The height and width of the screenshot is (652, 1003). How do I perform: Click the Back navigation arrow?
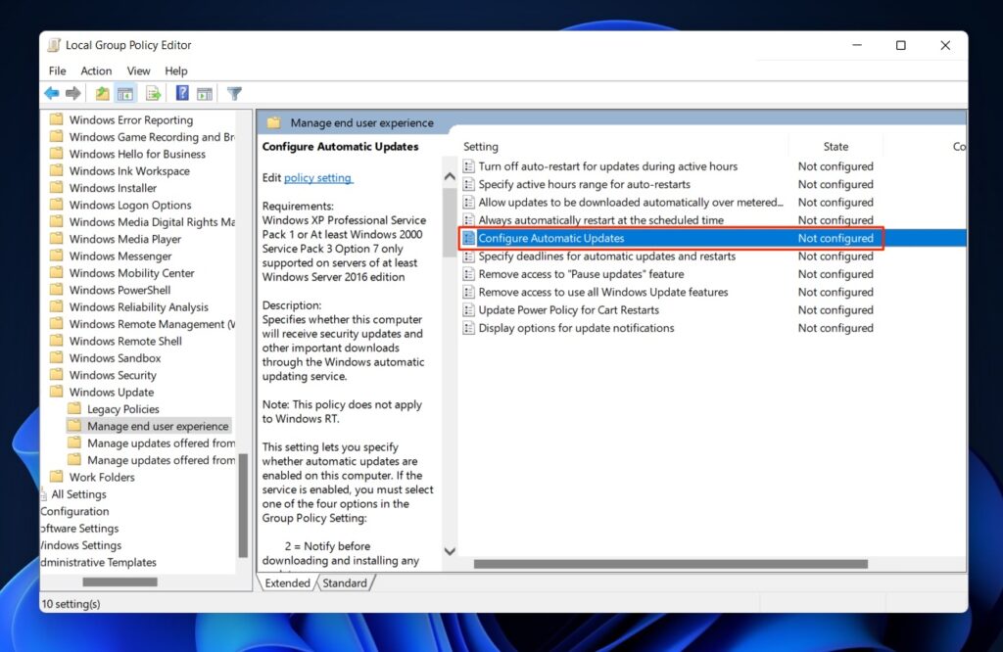point(50,93)
